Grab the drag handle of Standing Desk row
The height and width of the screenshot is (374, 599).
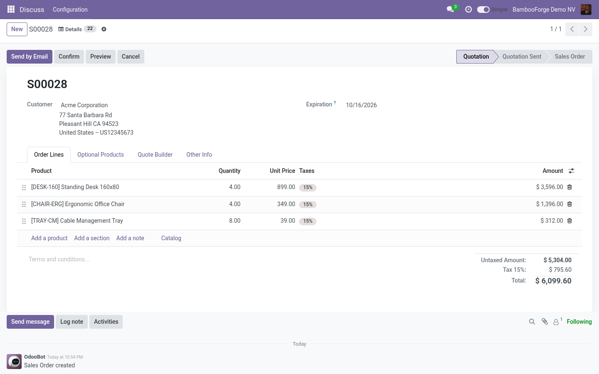24,187
